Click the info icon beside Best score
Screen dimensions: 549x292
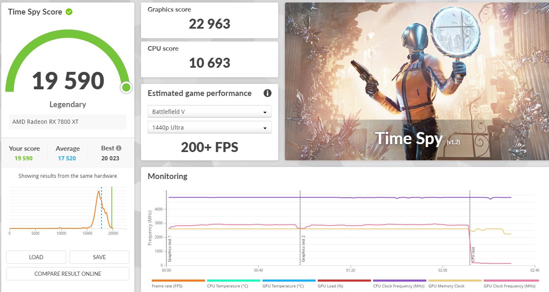[119, 148]
